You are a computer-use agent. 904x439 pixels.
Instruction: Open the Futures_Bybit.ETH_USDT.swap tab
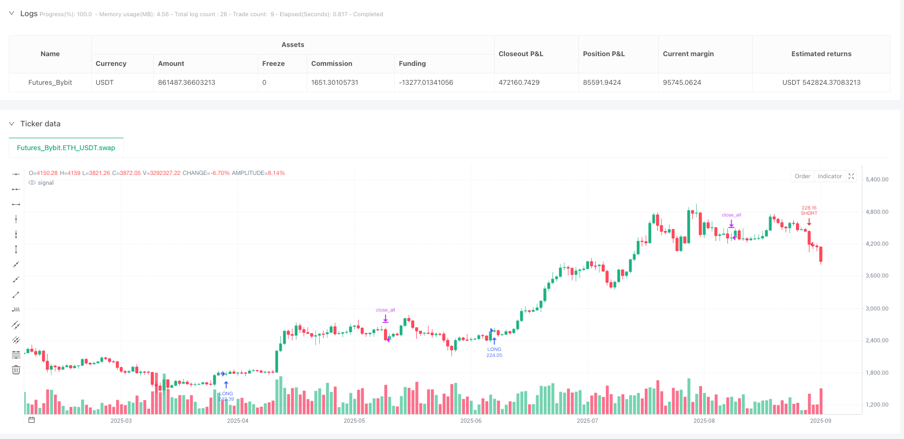tap(66, 147)
